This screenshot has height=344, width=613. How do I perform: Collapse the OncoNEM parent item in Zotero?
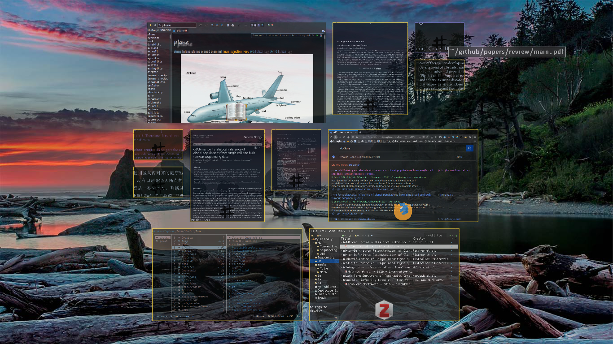[342, 280]
